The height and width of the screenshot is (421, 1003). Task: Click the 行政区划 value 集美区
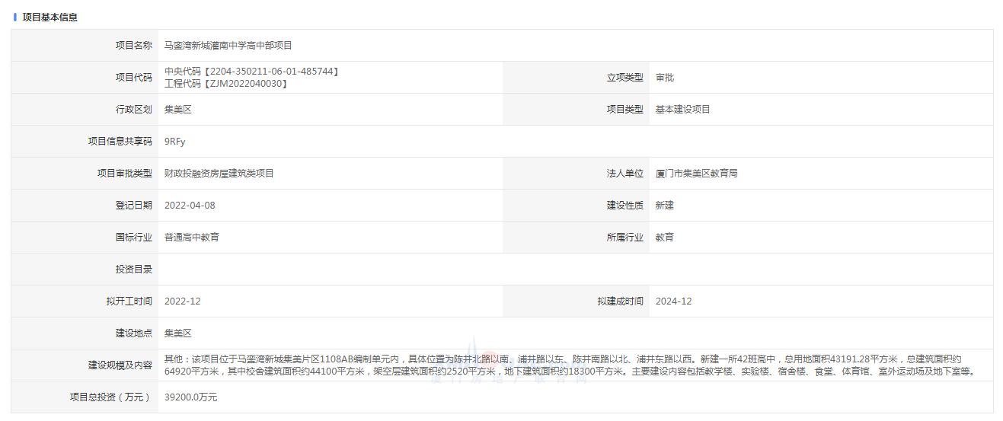click(177, 110)
